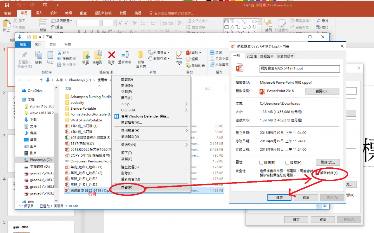
Task: Click the Up arrow in Explorer address bar
Action: (x=41, y=80)
